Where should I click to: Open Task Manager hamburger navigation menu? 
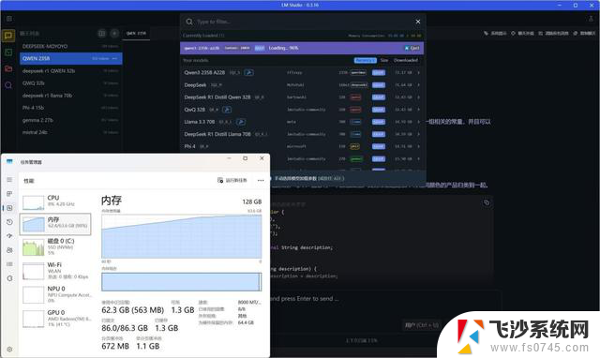pyautogui.click(x=9, y=180)
